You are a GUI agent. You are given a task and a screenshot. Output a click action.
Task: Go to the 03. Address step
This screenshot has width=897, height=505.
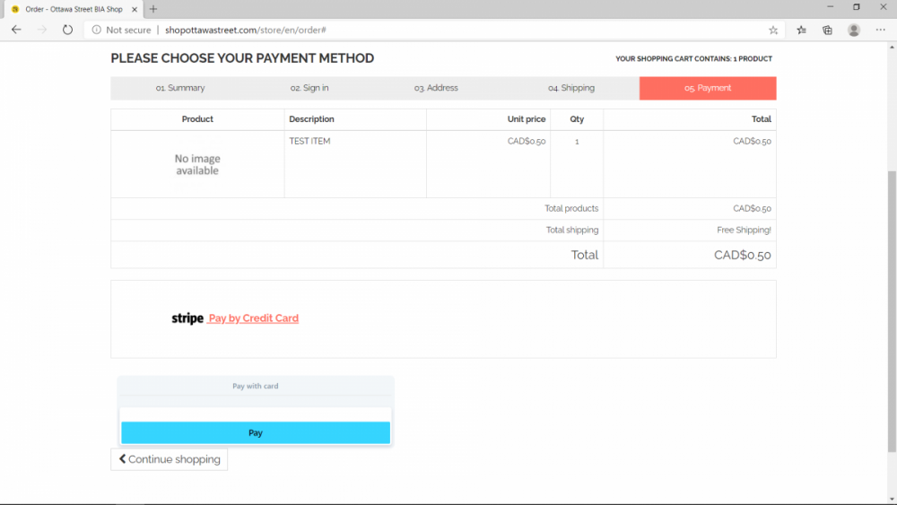point(436,88)
